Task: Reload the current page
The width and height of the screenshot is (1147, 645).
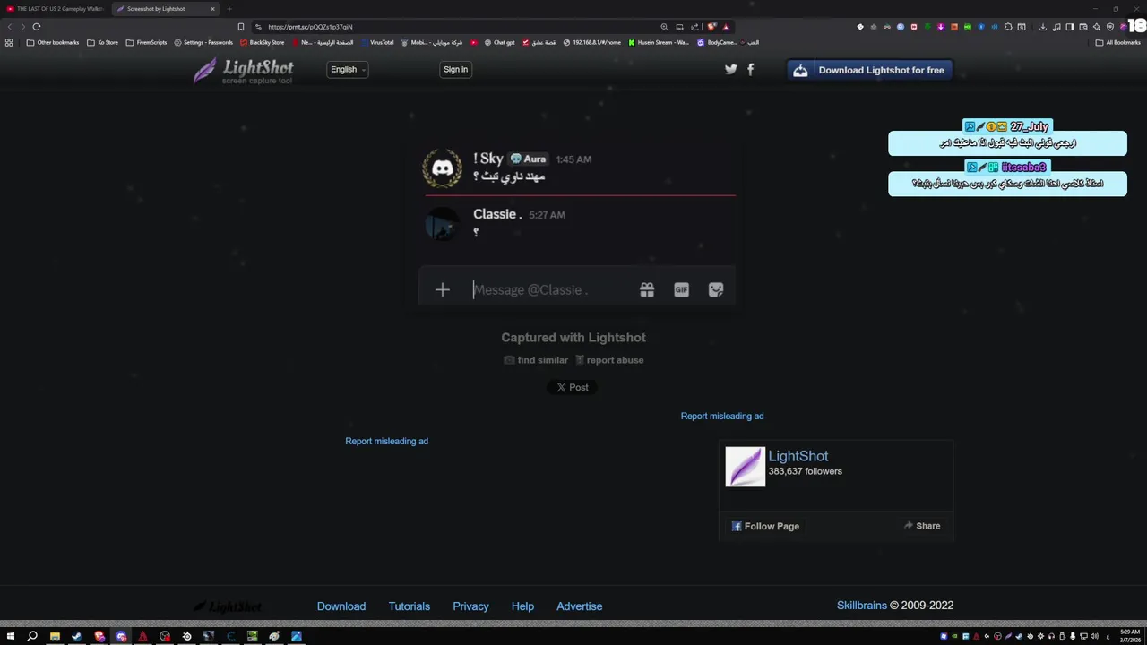Action: pos(37,27)
